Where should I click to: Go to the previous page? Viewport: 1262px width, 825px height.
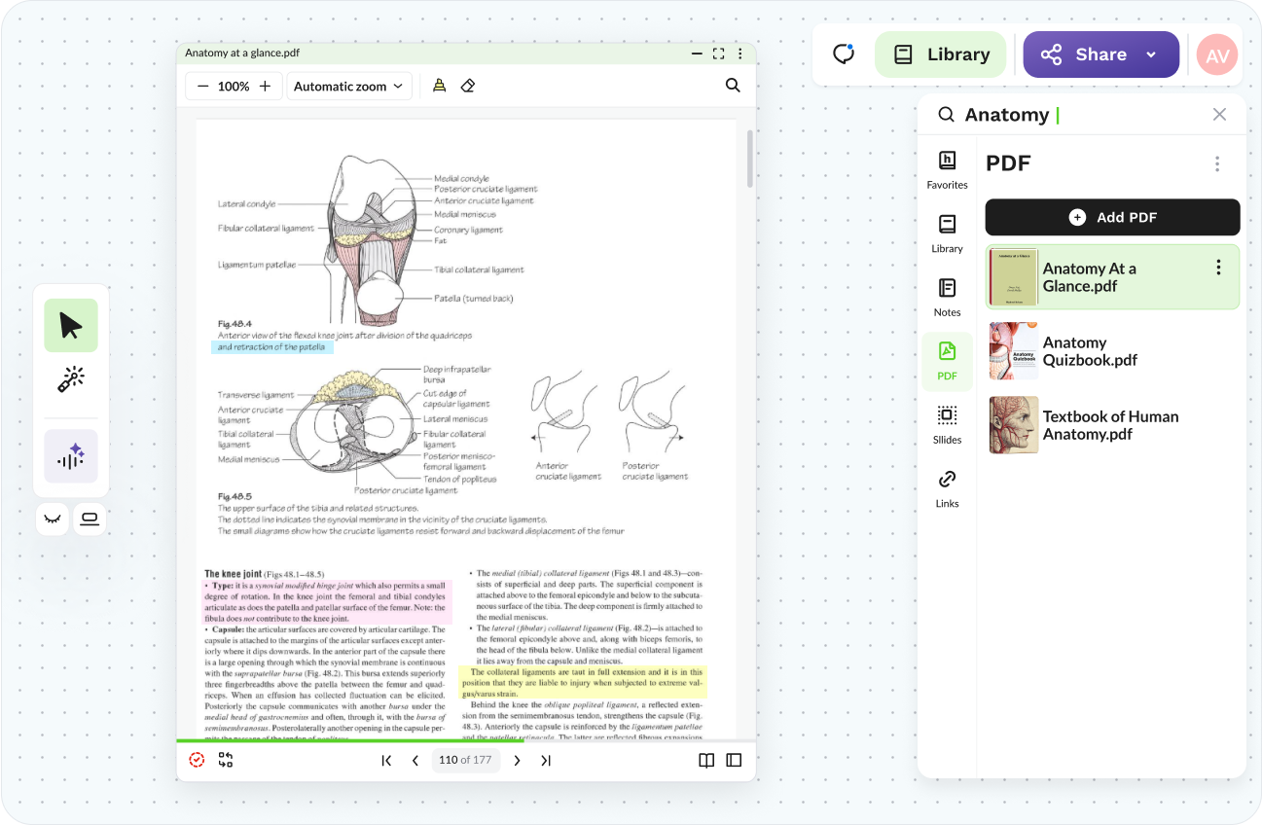pyautogui.click(x=415, y=761)
